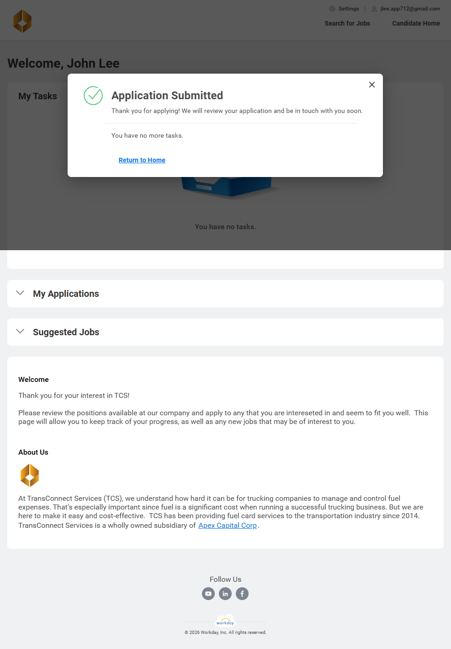Click the green checkmark success icon
Image resolution: width=451 pixels, height=649 pixels.
[x=93, y=96]
